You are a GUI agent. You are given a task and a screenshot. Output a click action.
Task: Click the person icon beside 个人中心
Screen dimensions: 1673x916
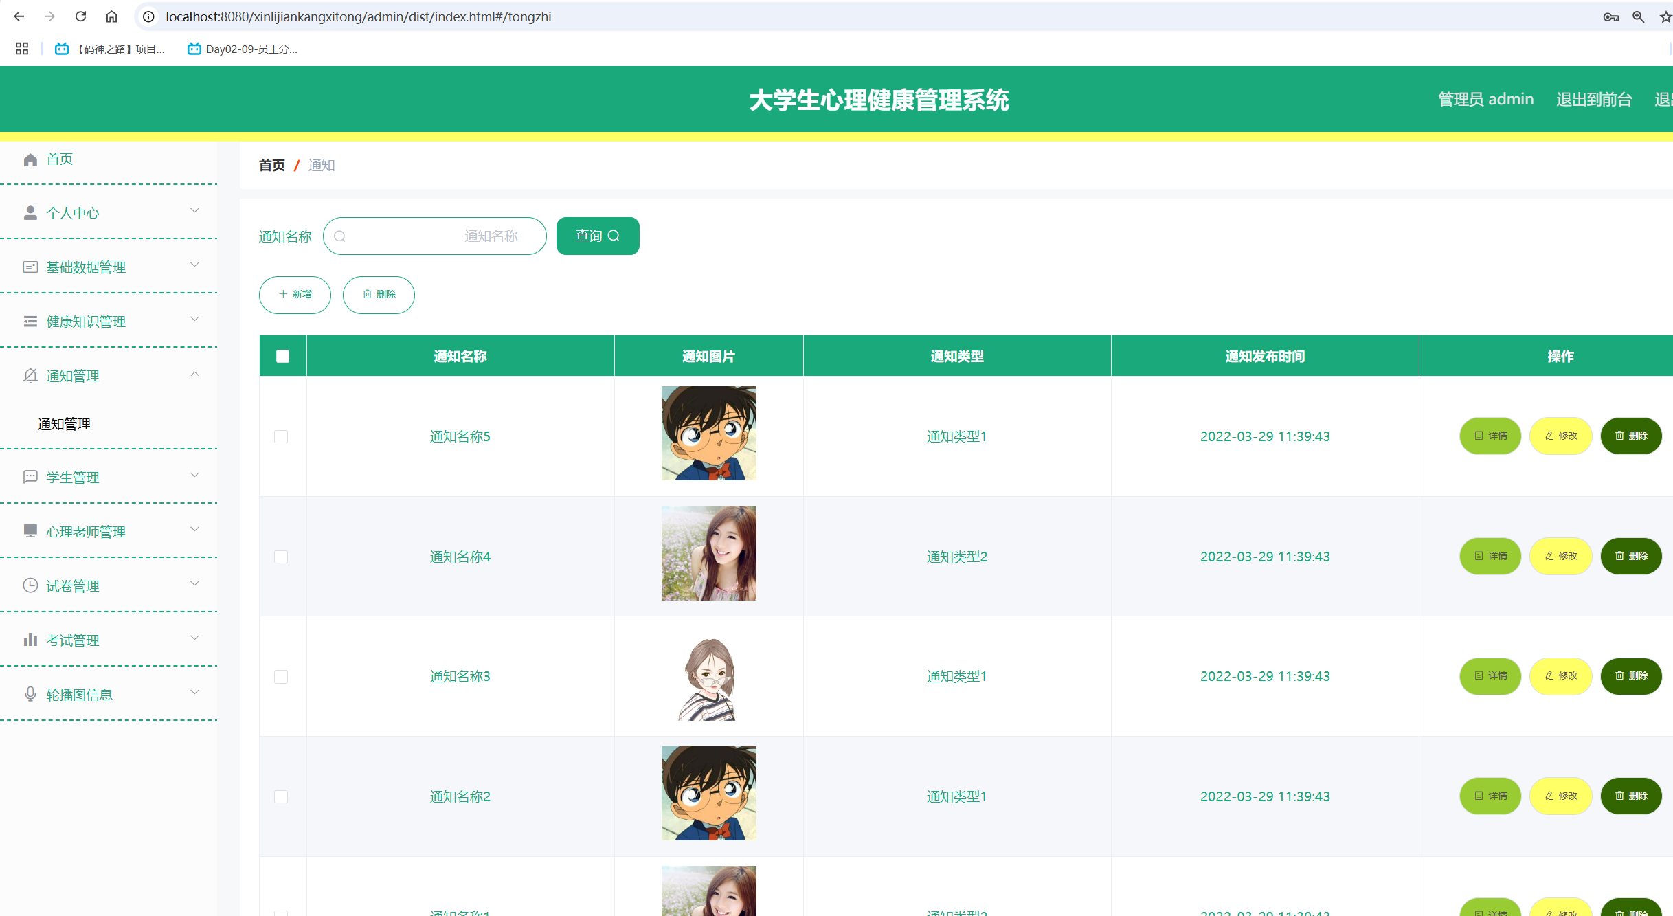(x=30, y=213)
